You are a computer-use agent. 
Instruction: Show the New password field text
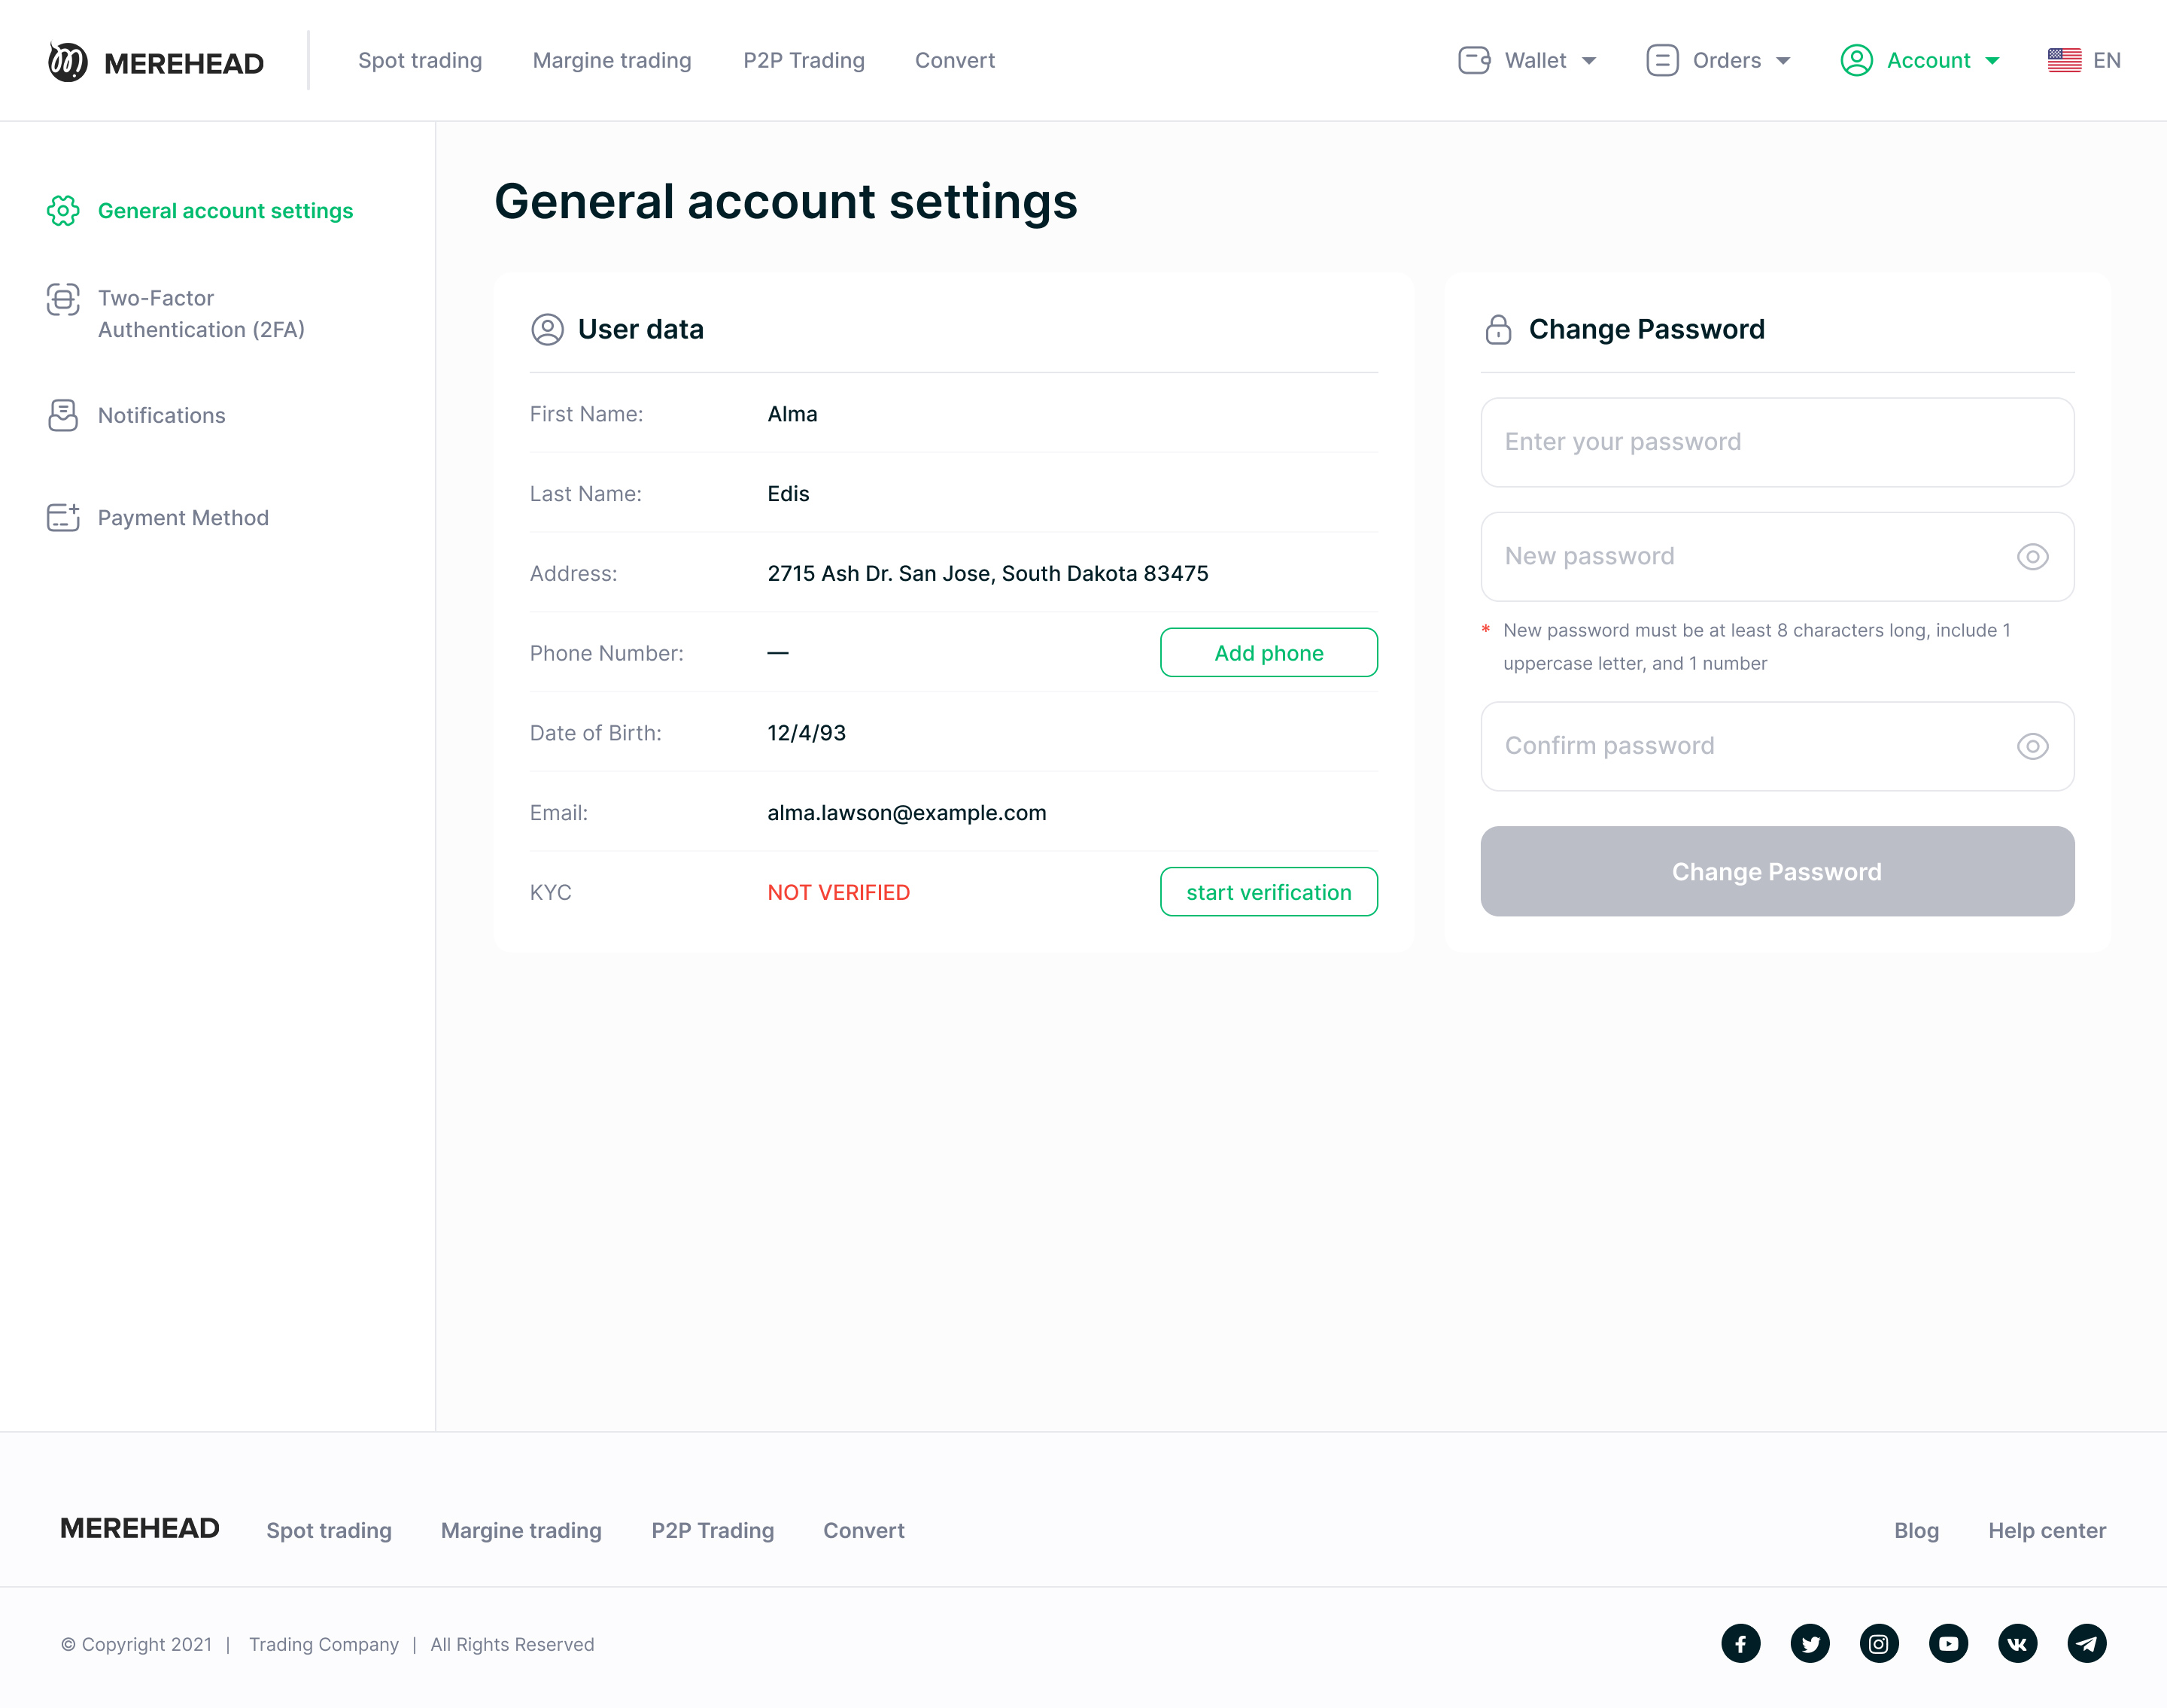2032,556
